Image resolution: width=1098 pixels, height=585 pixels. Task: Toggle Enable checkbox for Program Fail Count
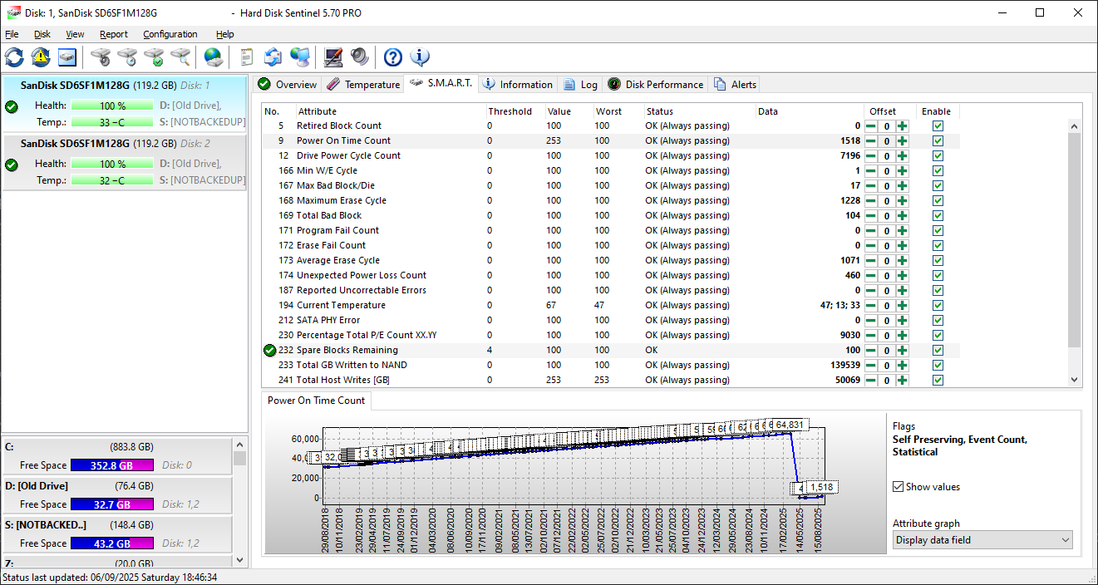coord(938,231)
